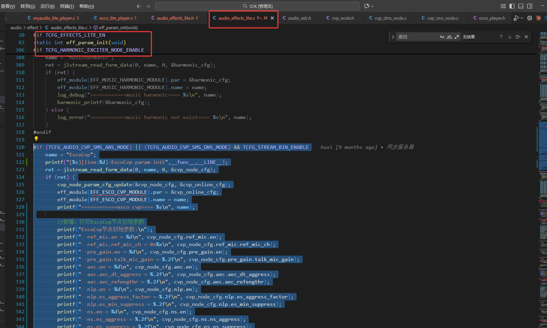The width and height of the screenshot is (547, 328).
Task: Toggle the primary side bar layout icon
Action: pyautogui.click(x=512, y=6)
